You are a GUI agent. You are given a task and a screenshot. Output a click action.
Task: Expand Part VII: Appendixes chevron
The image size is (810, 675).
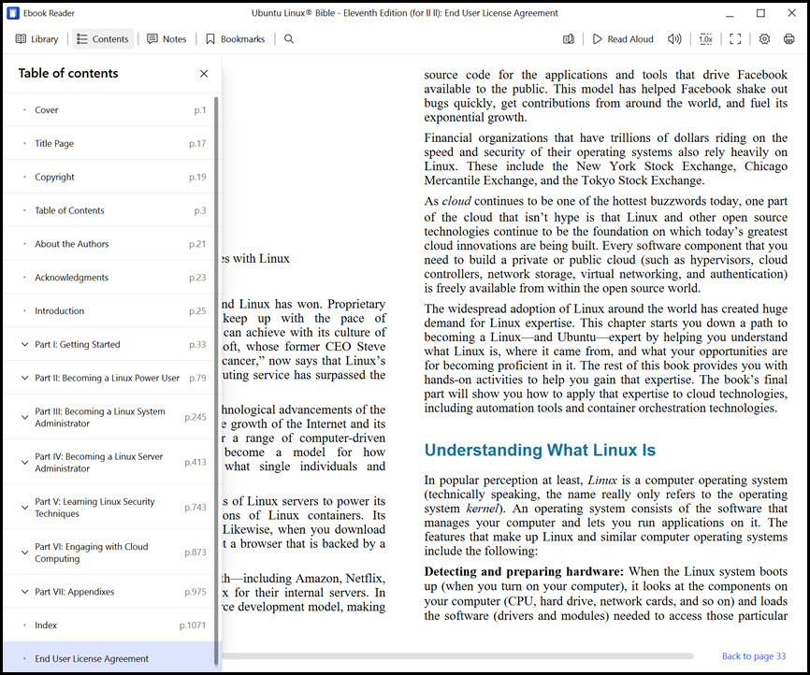24,592
